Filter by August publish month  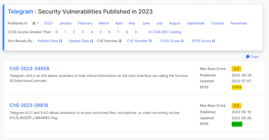[x=175, y=23]
